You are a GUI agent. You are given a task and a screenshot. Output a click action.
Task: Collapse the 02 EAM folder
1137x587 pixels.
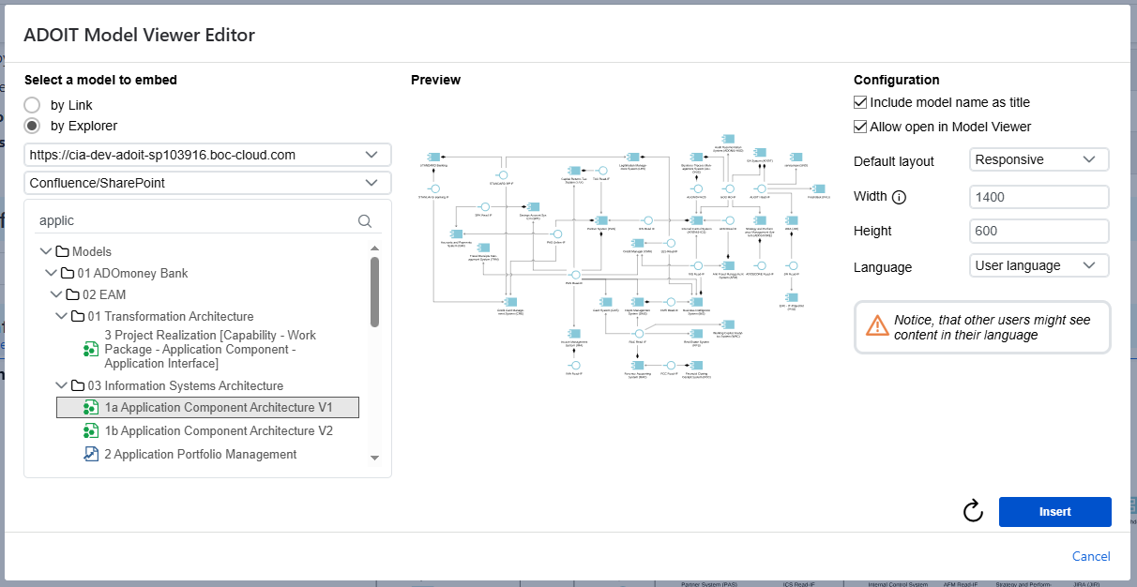point(55,295)
